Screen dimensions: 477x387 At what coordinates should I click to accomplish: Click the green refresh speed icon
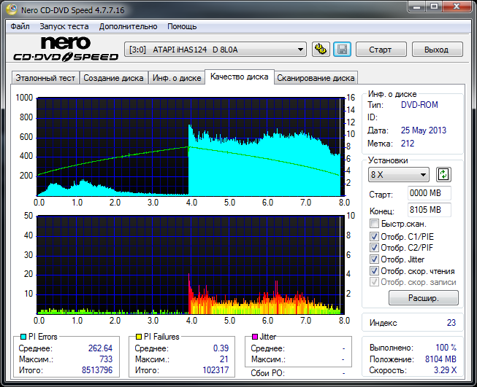[443, 174]
